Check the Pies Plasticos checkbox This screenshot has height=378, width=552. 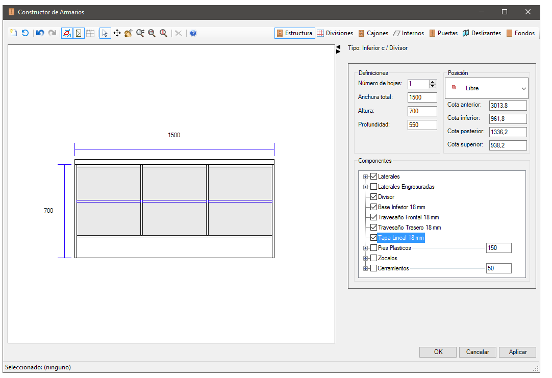[374, 248]
